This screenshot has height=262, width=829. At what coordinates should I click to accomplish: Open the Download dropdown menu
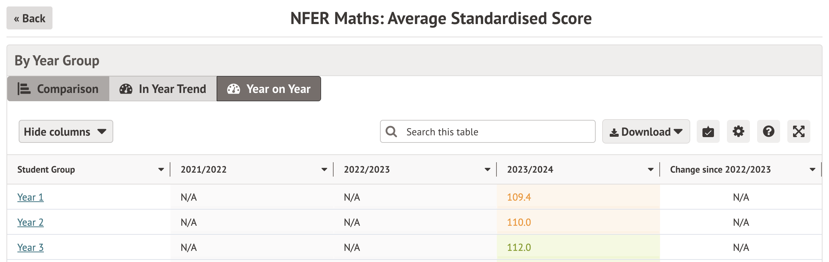(646, 132)
